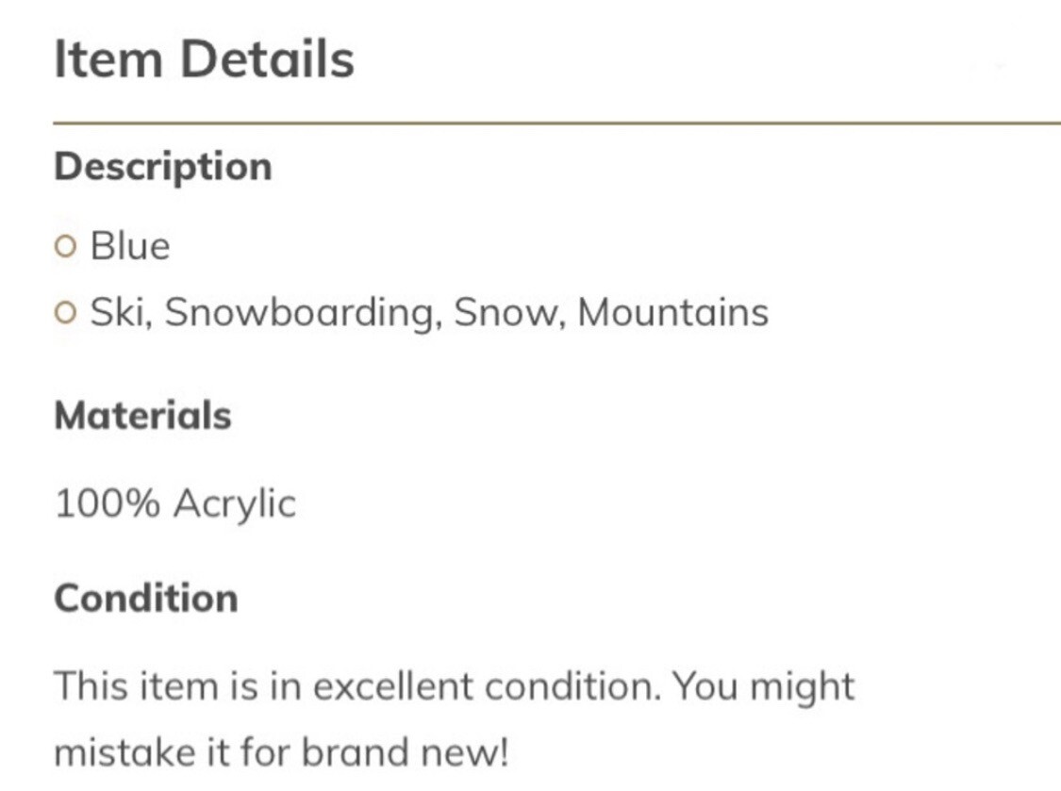
Task: Click the horizontal divider under Item Details
Action: (556, 123)
